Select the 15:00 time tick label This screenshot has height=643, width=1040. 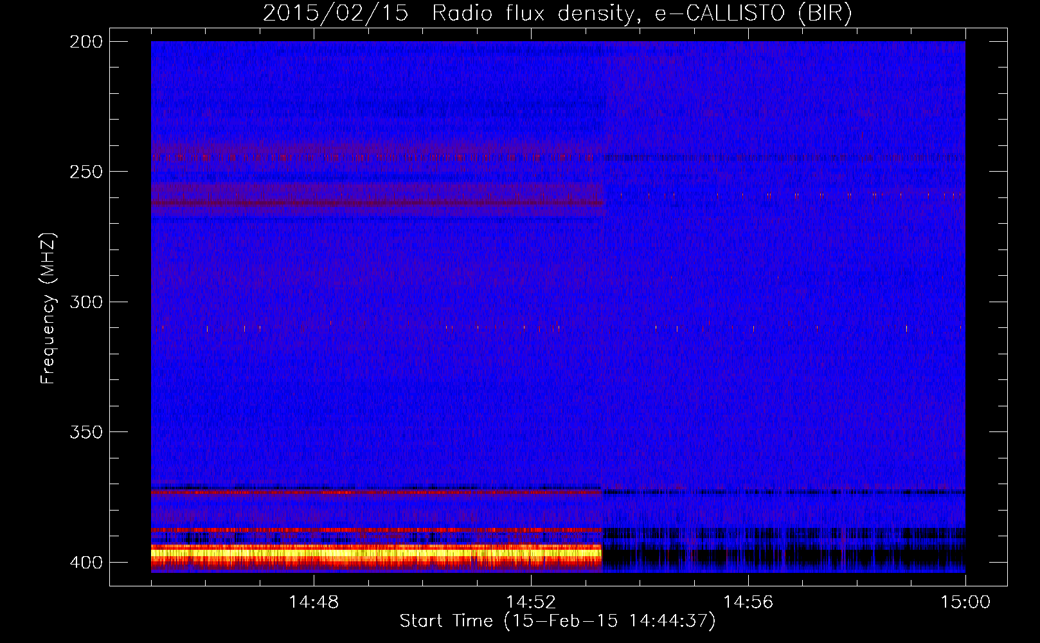pos(965,602)
